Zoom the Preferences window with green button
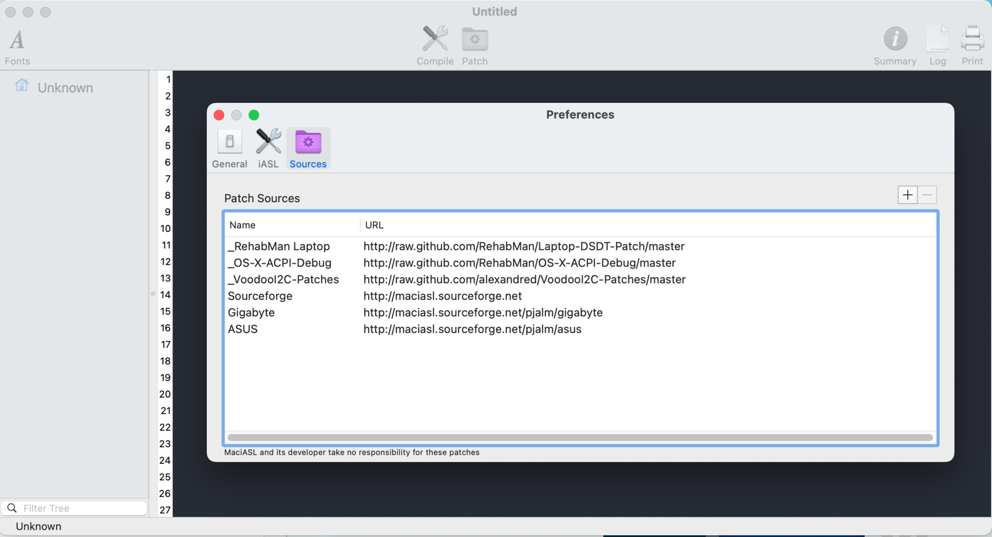Viewport: 992px width, 537px height. (x=254, y=115)
